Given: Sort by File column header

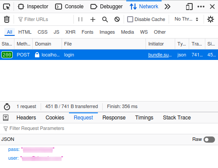Looking at the screenshot, I should (x=104, y=44).
